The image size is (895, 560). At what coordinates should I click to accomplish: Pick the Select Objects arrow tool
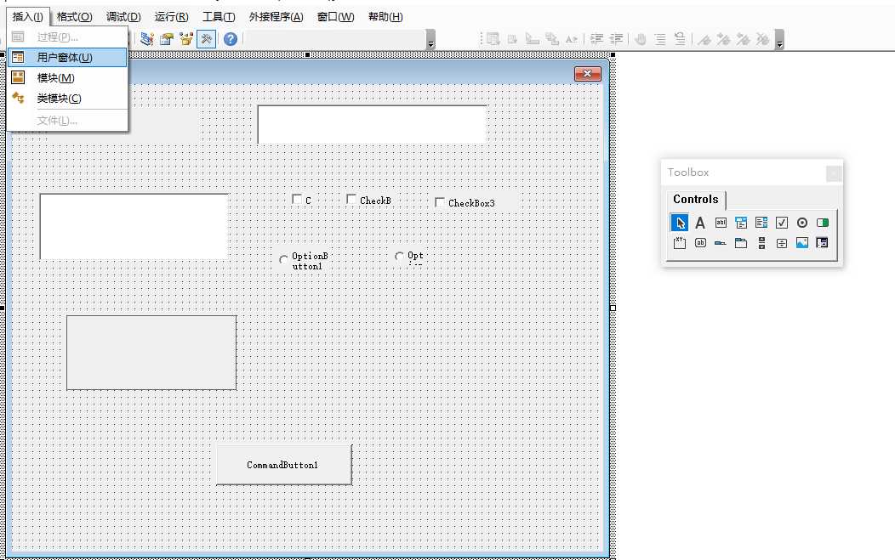679,223
